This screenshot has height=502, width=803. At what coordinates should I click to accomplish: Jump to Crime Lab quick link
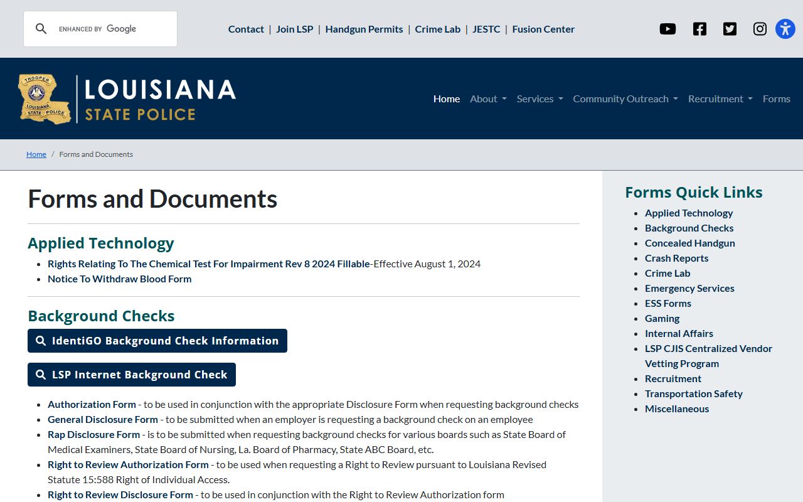coord(667,273)
